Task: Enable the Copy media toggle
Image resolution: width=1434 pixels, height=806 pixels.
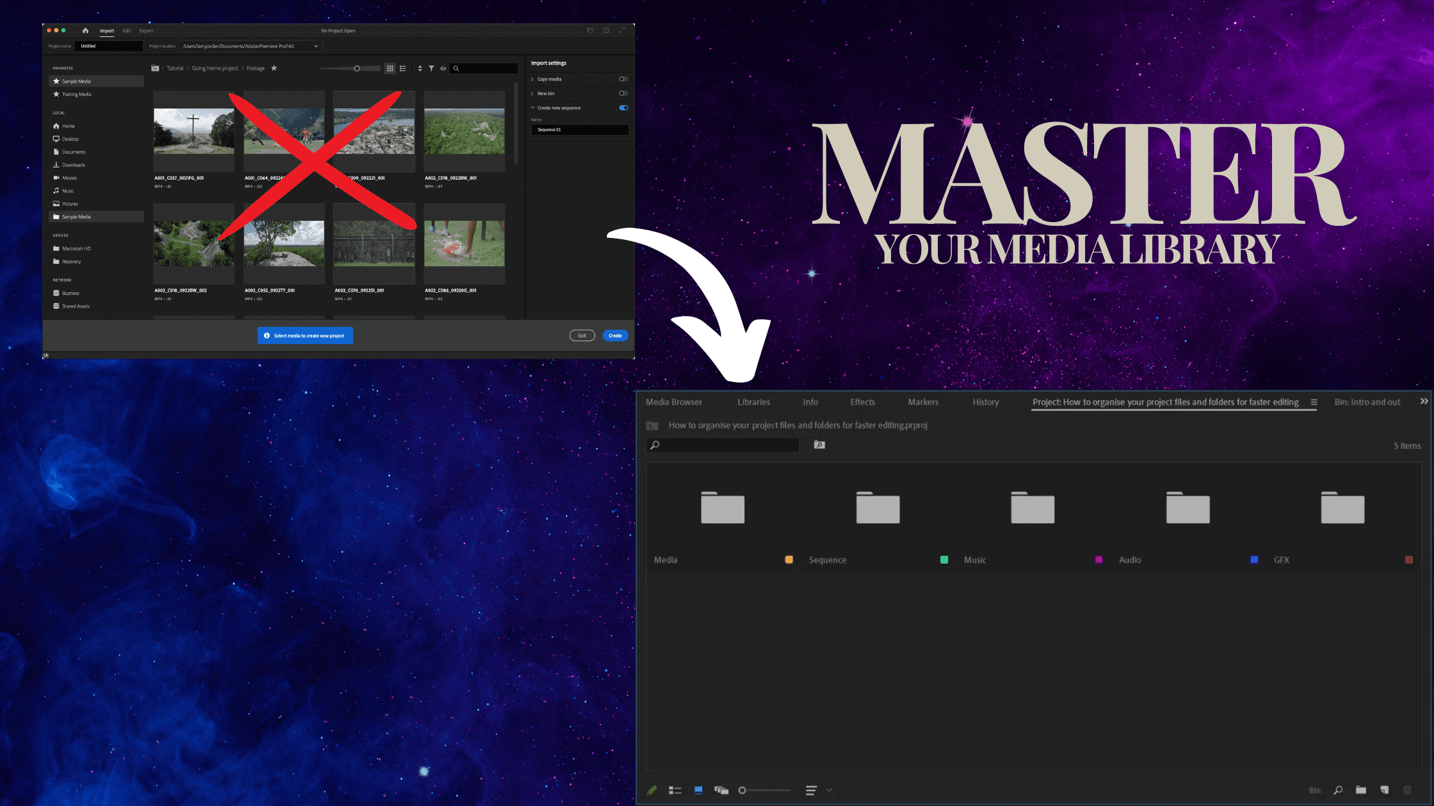Action: pyautogui.click(x=623, y=79)
